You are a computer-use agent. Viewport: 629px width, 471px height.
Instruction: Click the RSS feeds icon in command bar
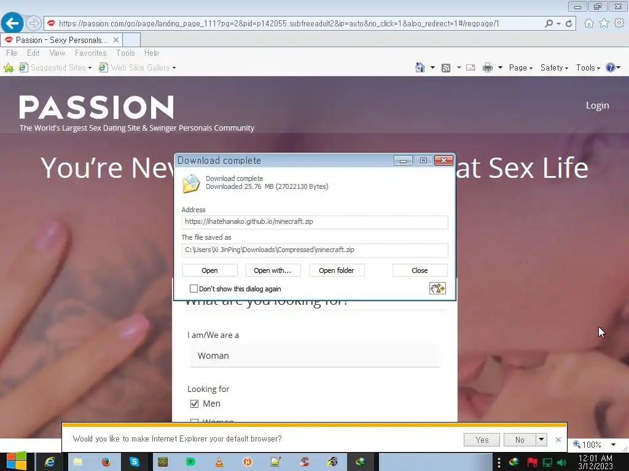(x=446, y=67)
